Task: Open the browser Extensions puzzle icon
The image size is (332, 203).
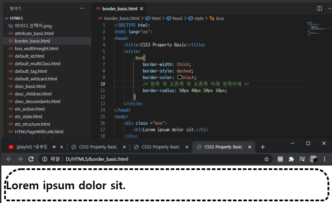Action: [x=291, y=159]
